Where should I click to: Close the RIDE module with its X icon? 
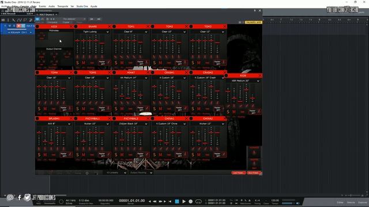pos(260,75)
